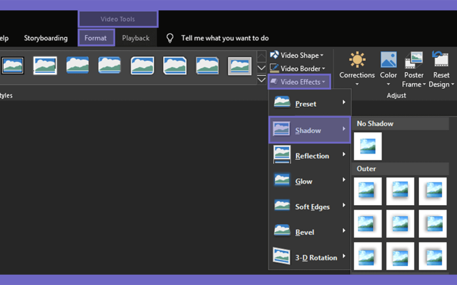
Task: Click the Video Border pencil icon
Action: point(274,68)
